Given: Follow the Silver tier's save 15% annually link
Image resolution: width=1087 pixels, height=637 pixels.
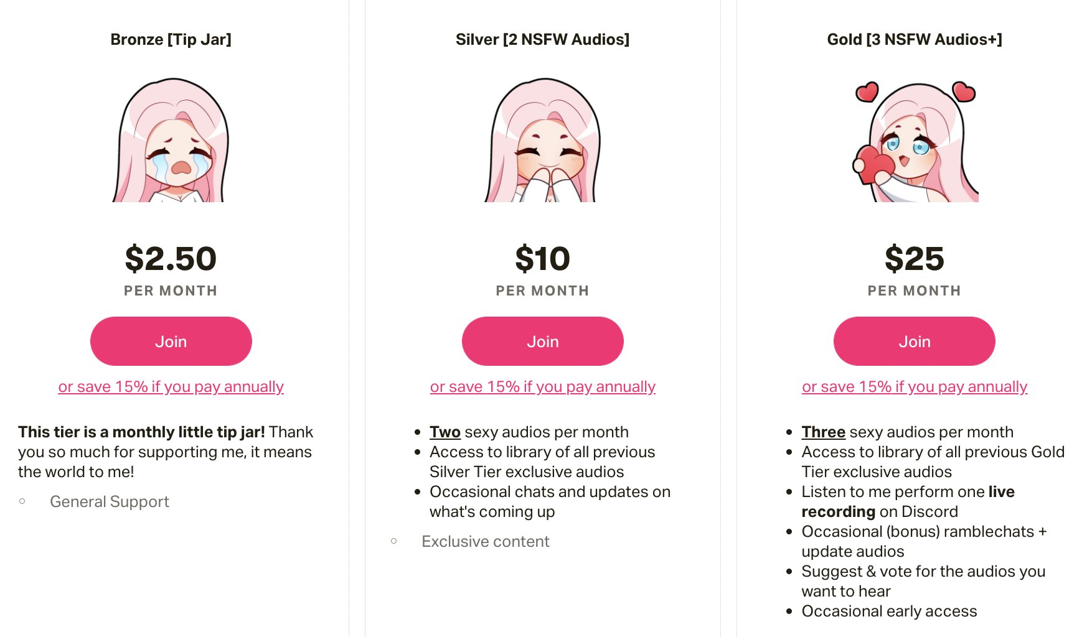Looking at the screenshot, I should point(542,387).
